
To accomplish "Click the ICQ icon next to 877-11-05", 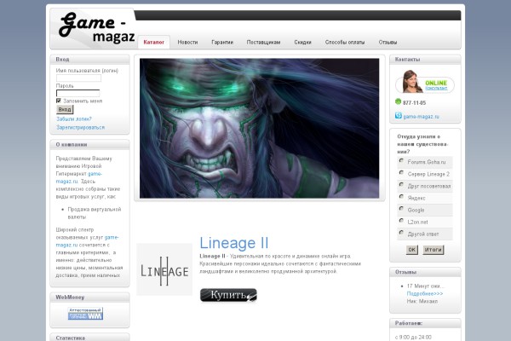I will point(398,101).
